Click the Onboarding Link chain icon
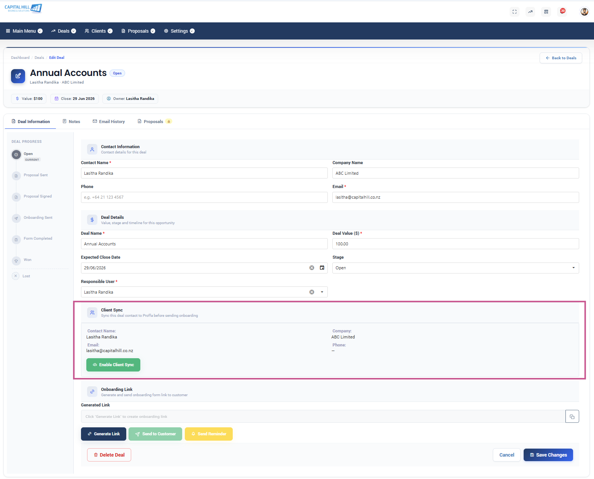594x479 pixels. point(92,392)
